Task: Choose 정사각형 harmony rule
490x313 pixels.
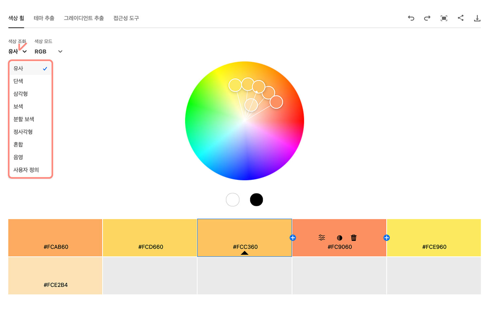Action: (x=30, y=132)
